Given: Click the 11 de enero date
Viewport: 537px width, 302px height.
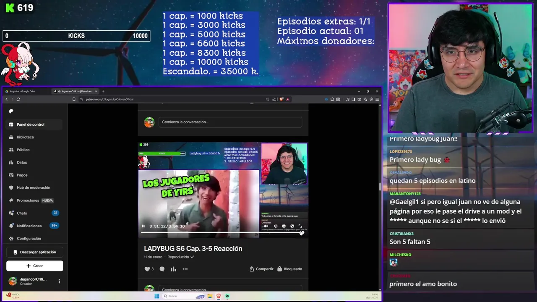Looking at the screenshot, I should [x=153, y=257].
